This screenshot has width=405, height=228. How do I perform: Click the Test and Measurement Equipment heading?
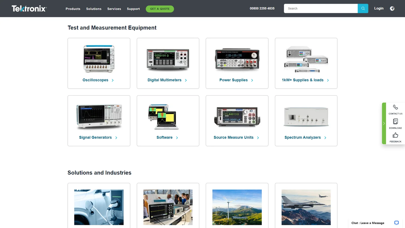[x=112, y=28]
